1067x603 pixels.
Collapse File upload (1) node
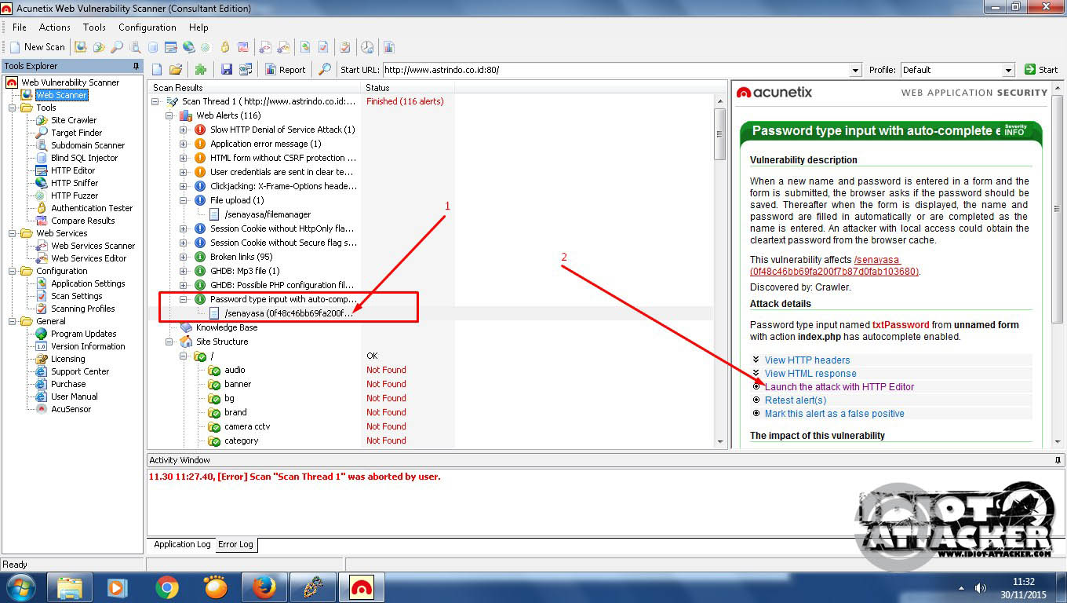pyautogui.click(x=184, y=200)
